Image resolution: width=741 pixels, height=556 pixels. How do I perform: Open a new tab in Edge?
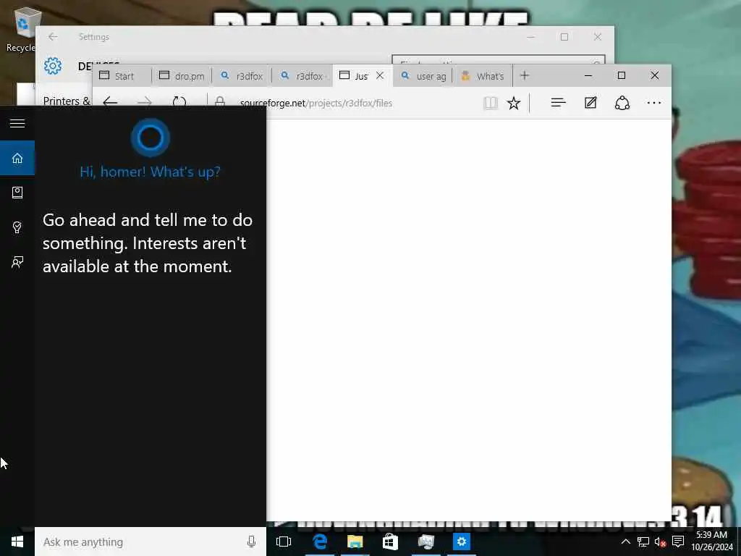coord(525,75)
